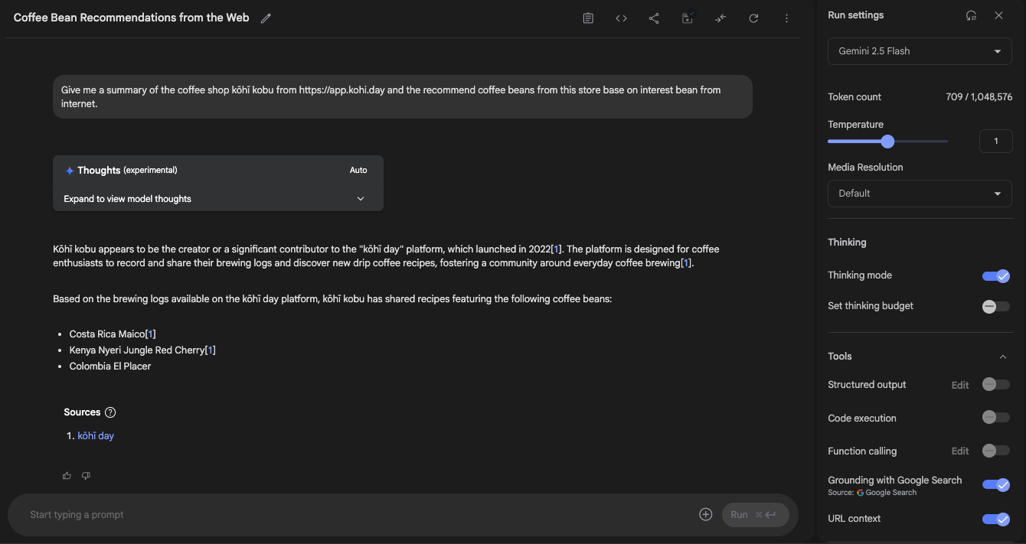Click the Temperature value input box
This screenshot has height=544, width=1026.
996,141
